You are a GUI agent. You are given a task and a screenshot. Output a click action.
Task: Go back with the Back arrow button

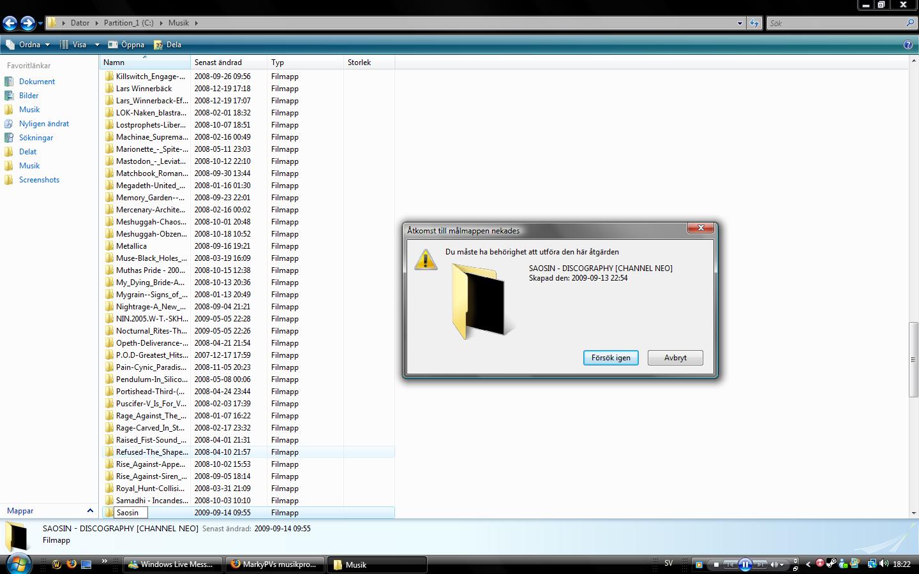(10, 24)
